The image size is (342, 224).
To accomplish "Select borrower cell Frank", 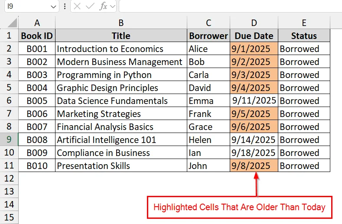I will (x=208, y=114).
